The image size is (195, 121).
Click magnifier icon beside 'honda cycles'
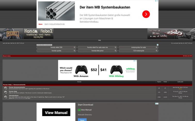(74, 51)
